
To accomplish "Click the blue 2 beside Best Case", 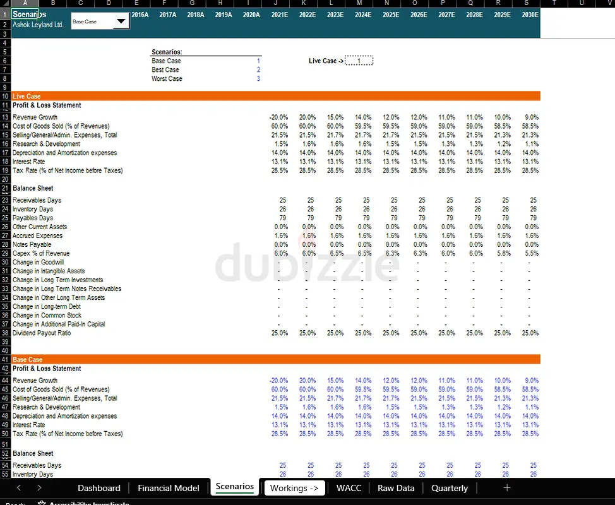I will point(258,69).
